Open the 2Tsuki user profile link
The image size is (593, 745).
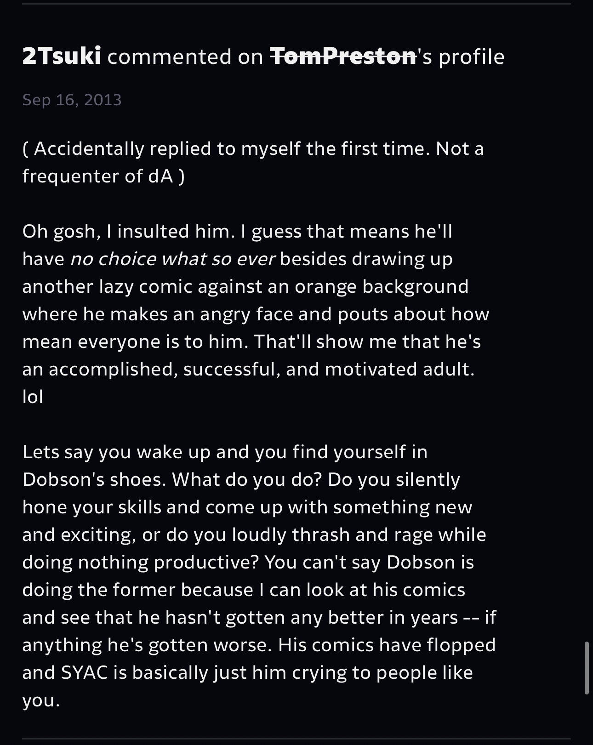click(62, 57)
